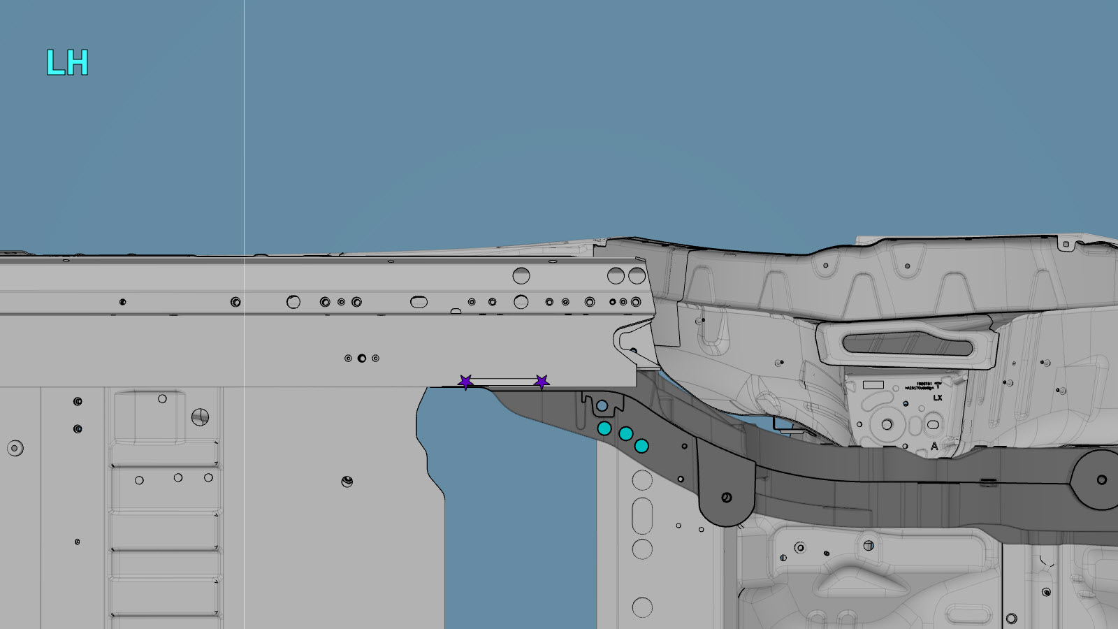The height and width of the screenshot is (629, 1118).
Task: Select the middle cyan weld dot
Action: [x=626, y=434]
